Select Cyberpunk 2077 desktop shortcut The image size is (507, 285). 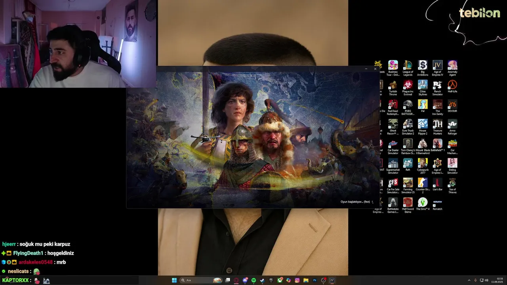[x=423, y=166]
